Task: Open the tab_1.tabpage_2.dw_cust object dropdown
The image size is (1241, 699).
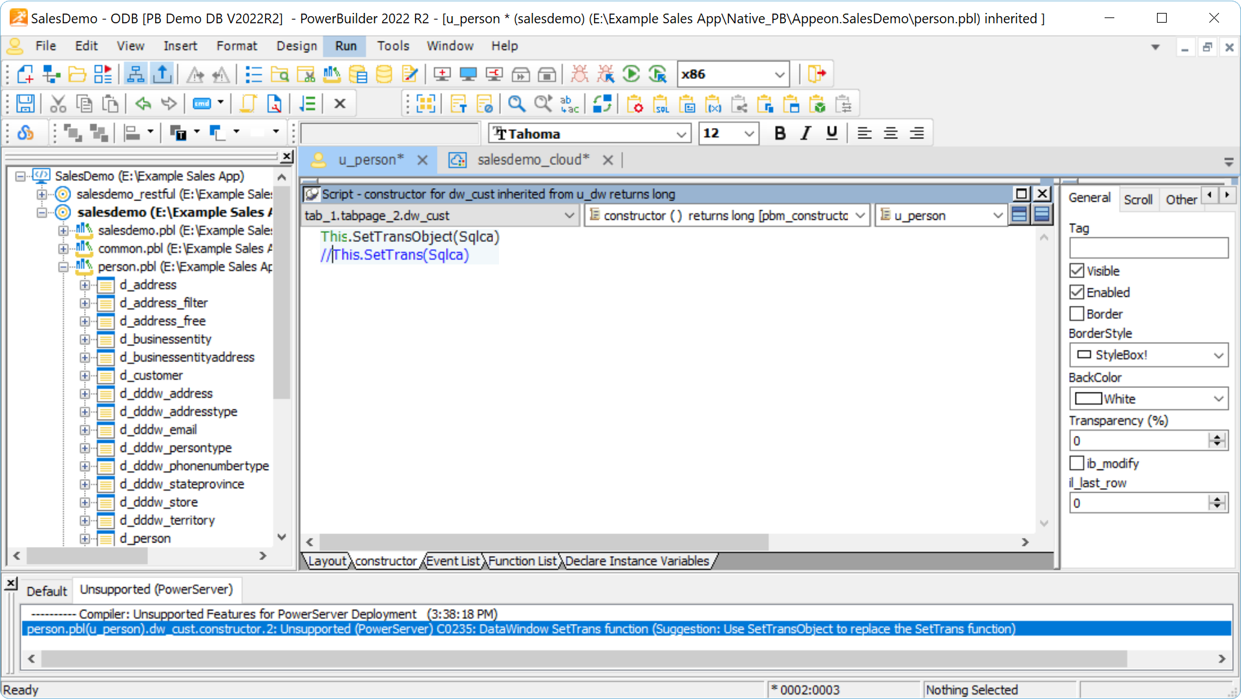Action: pos(569,215)
